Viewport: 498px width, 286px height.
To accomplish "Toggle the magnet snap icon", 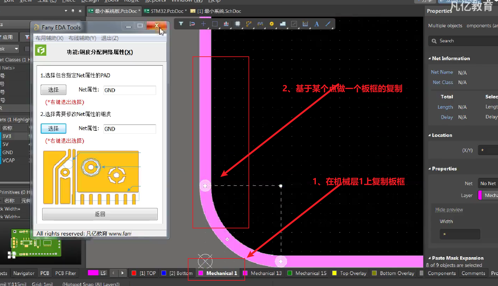I will coord(192,24).
